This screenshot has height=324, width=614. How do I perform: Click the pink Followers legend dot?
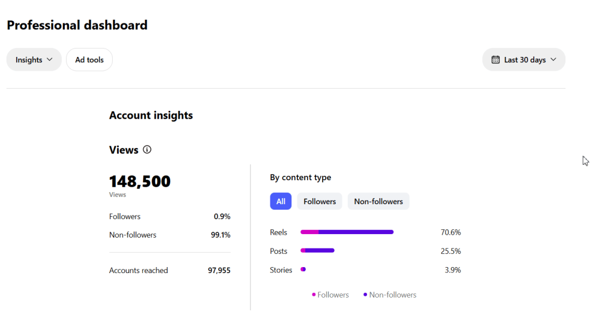[314, 295]
